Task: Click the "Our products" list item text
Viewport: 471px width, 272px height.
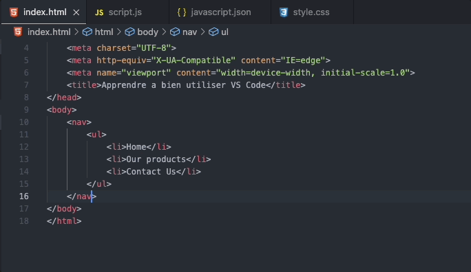Action: tap(156, 159)
